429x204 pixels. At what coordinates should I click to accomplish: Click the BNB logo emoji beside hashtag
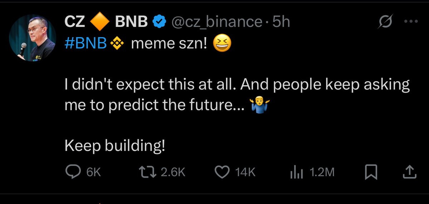pyautogui.click(x=117, y=44)
